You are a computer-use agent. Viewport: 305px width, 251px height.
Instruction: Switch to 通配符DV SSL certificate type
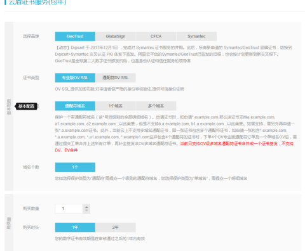[116, 78]
